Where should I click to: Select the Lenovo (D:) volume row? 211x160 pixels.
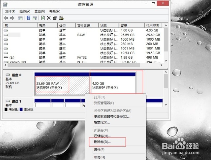(x=83, y=62)
